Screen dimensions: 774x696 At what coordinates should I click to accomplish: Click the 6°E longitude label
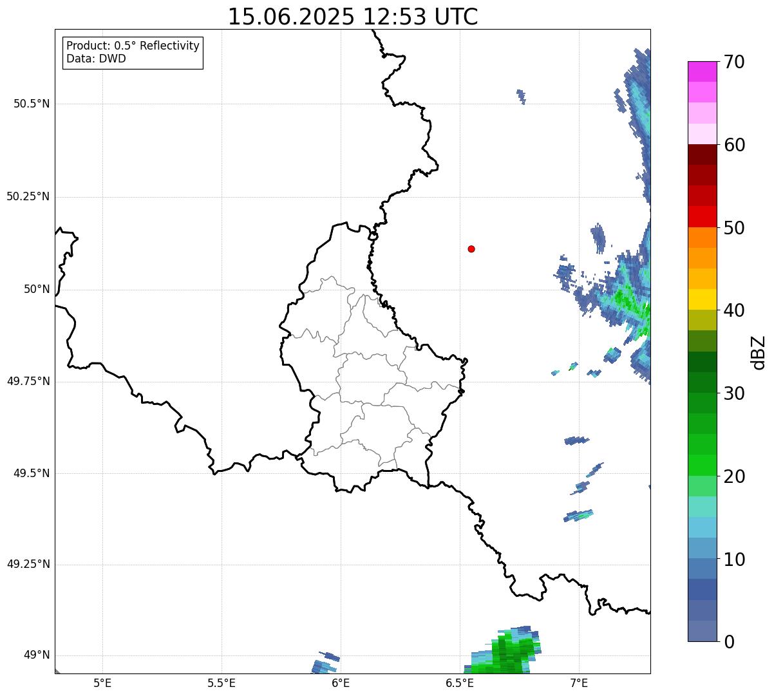341,682
